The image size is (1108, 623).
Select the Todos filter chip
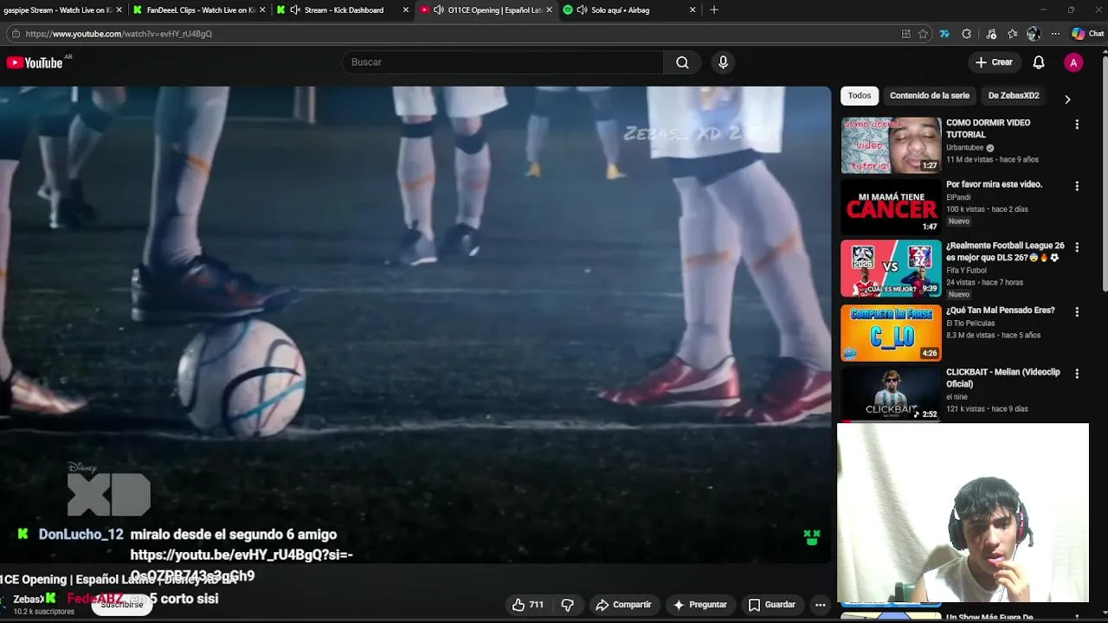click(860, 96)
